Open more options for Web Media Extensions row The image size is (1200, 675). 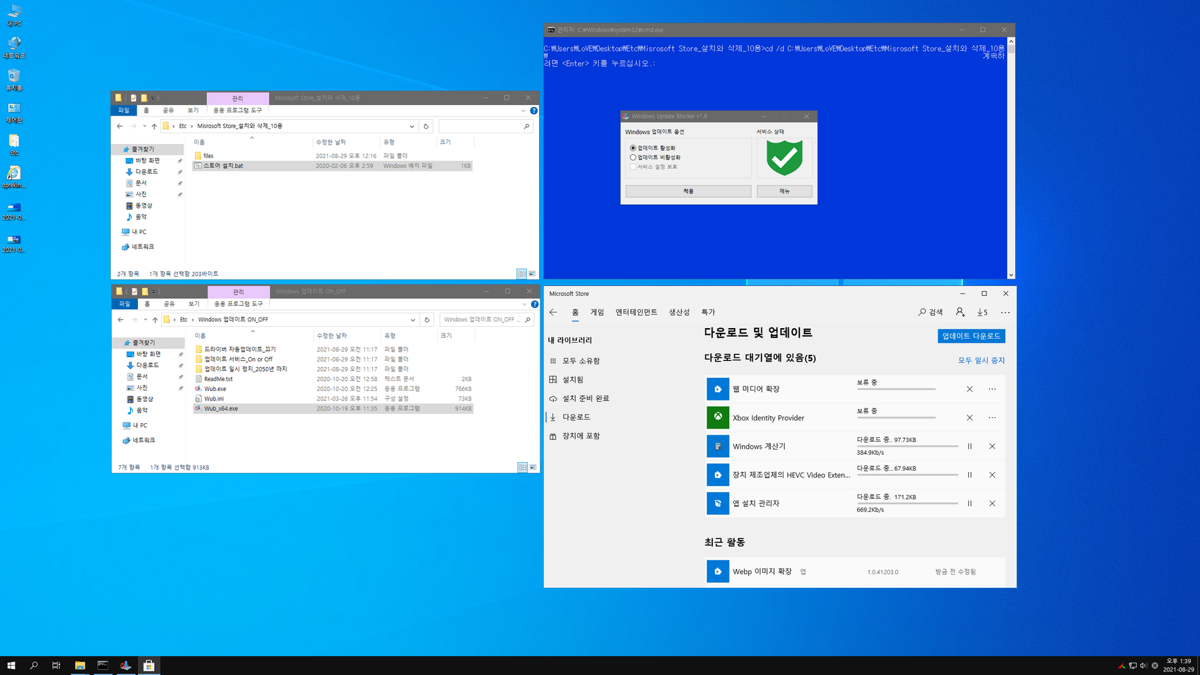992,389
